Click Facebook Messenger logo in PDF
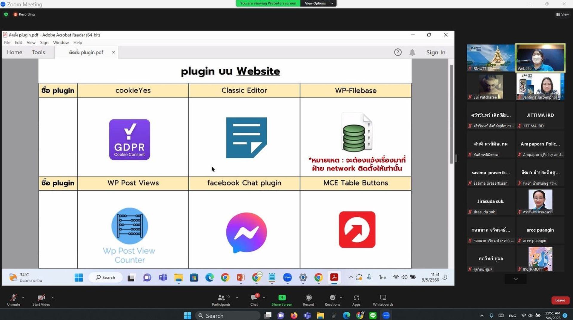Viewport: 573px width, 320px height. 246,232
